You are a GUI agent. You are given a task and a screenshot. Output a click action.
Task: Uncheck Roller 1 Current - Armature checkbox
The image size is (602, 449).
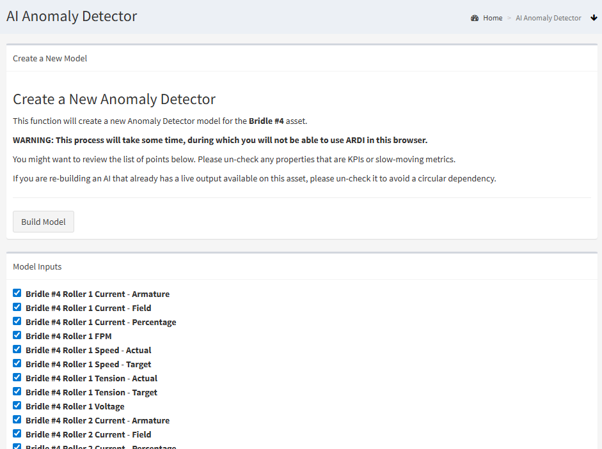tap(17, 293)
